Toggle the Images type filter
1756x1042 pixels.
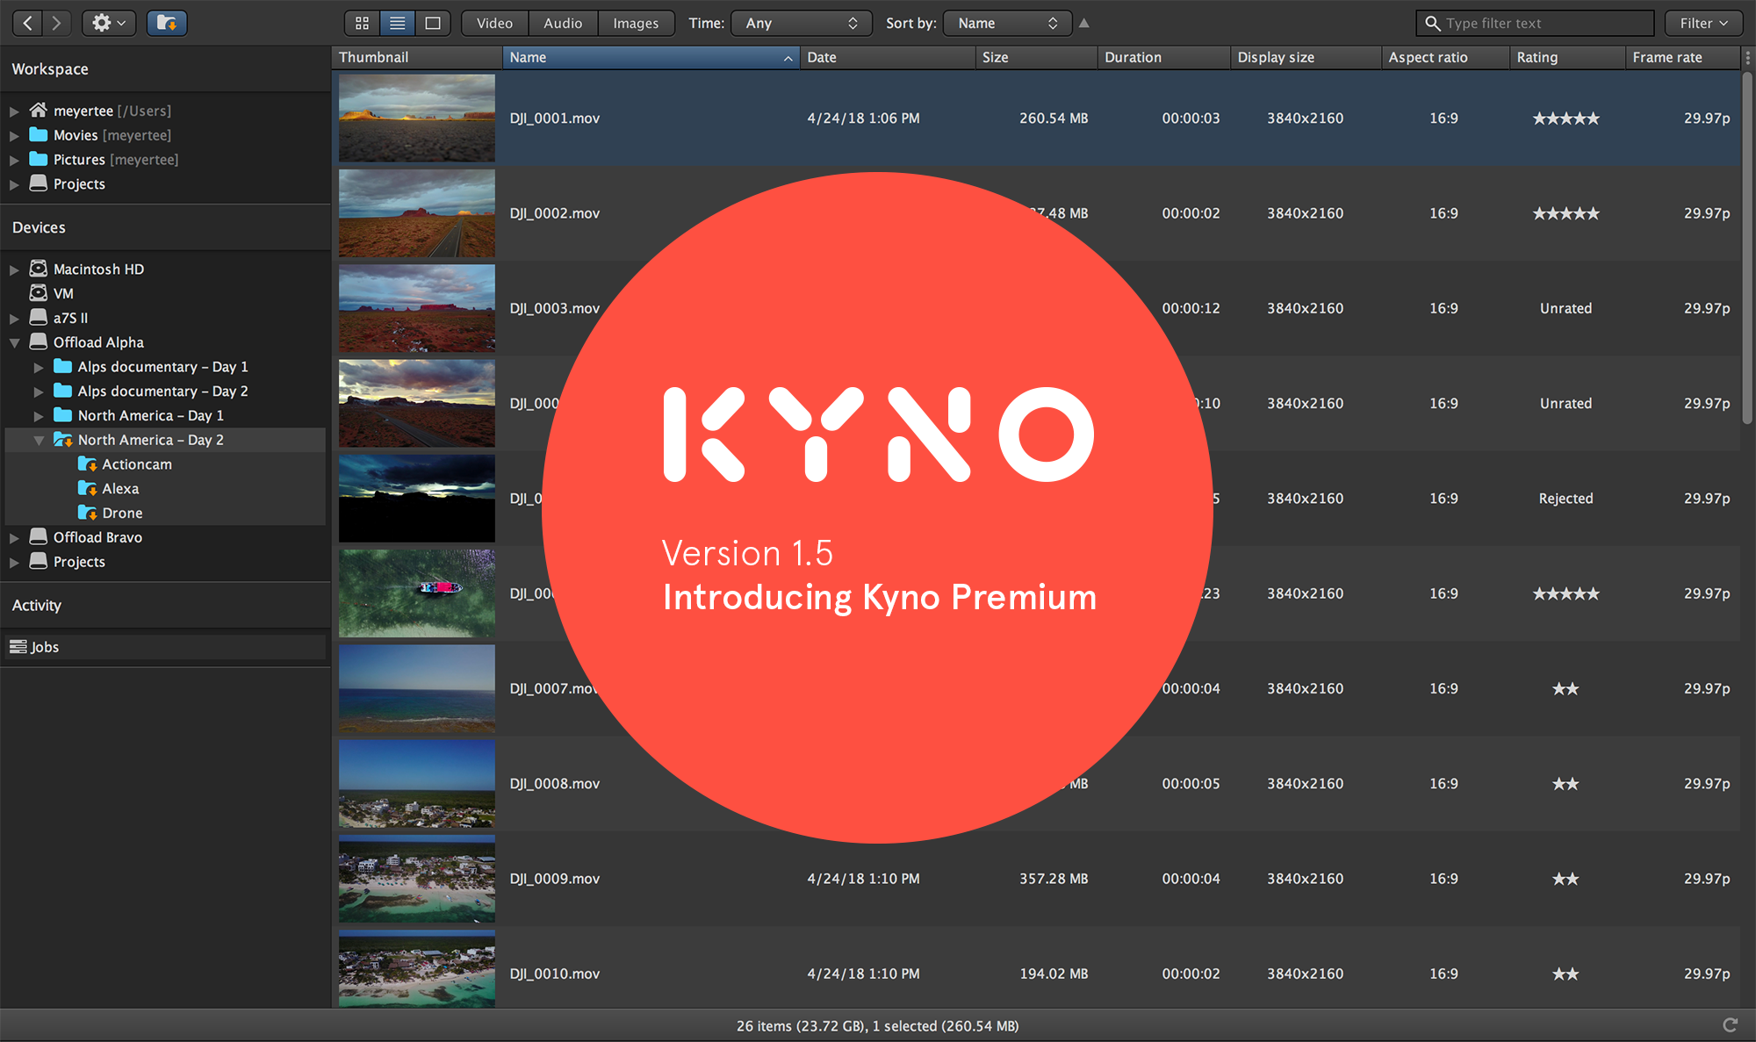click(636, 23)
